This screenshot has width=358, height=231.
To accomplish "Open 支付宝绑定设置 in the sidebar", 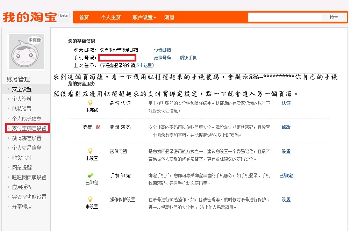I will [29, 128].
